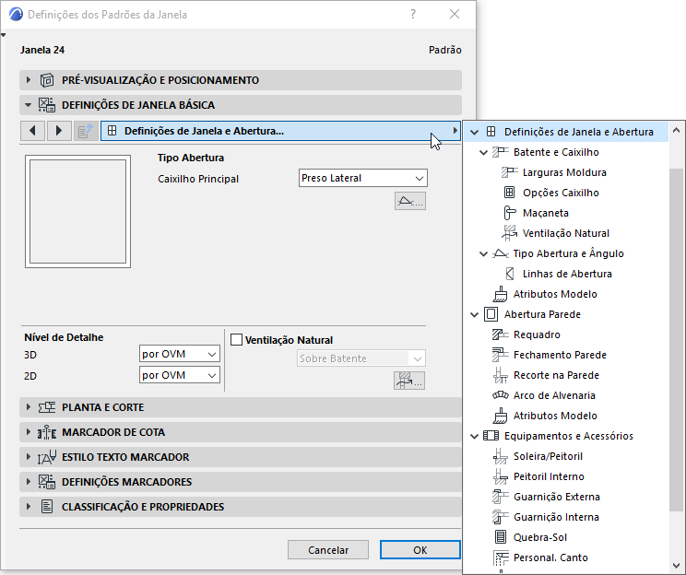Collapse the Abertura Parede tree node
Viewport: 686px width, 575px height.
point(474,314)
